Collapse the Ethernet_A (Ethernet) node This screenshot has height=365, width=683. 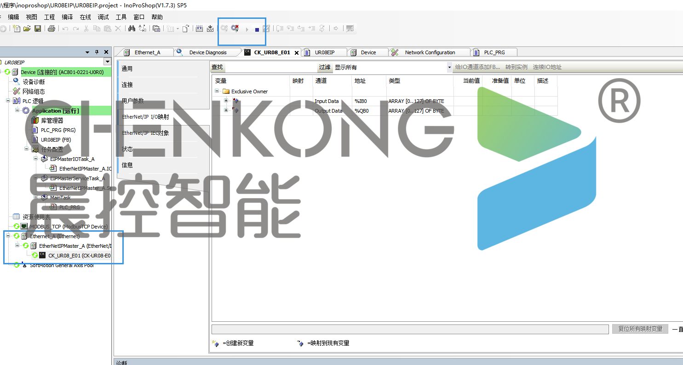(x=8, y=235)
